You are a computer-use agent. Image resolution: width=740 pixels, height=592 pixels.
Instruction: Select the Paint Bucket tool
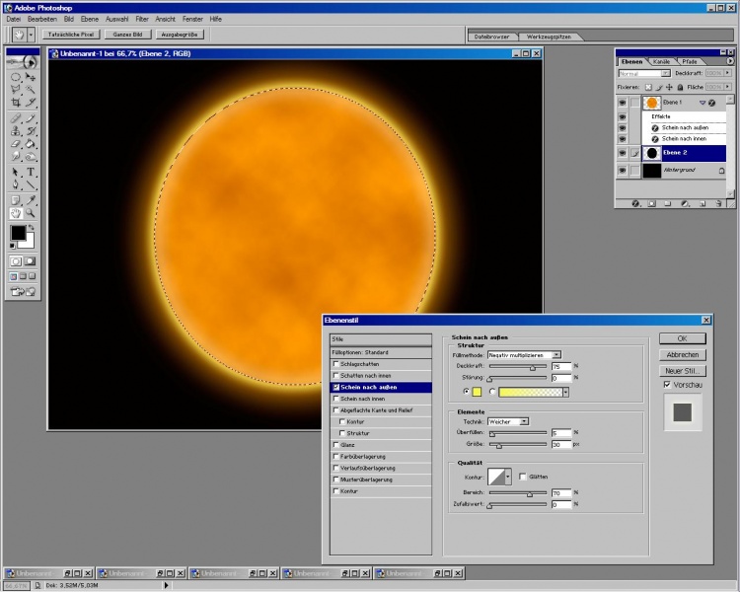click(x=32, y=144)
